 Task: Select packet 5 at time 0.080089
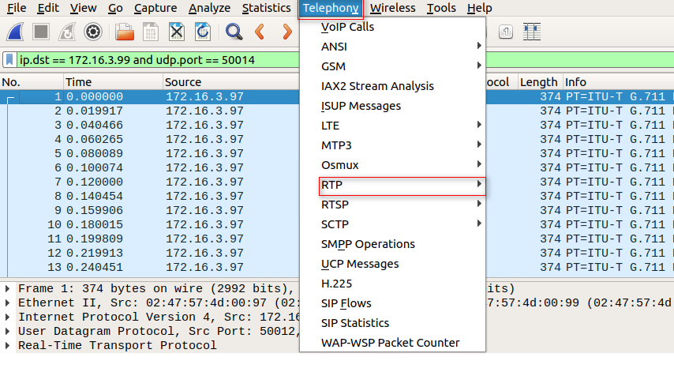point(150,153)
